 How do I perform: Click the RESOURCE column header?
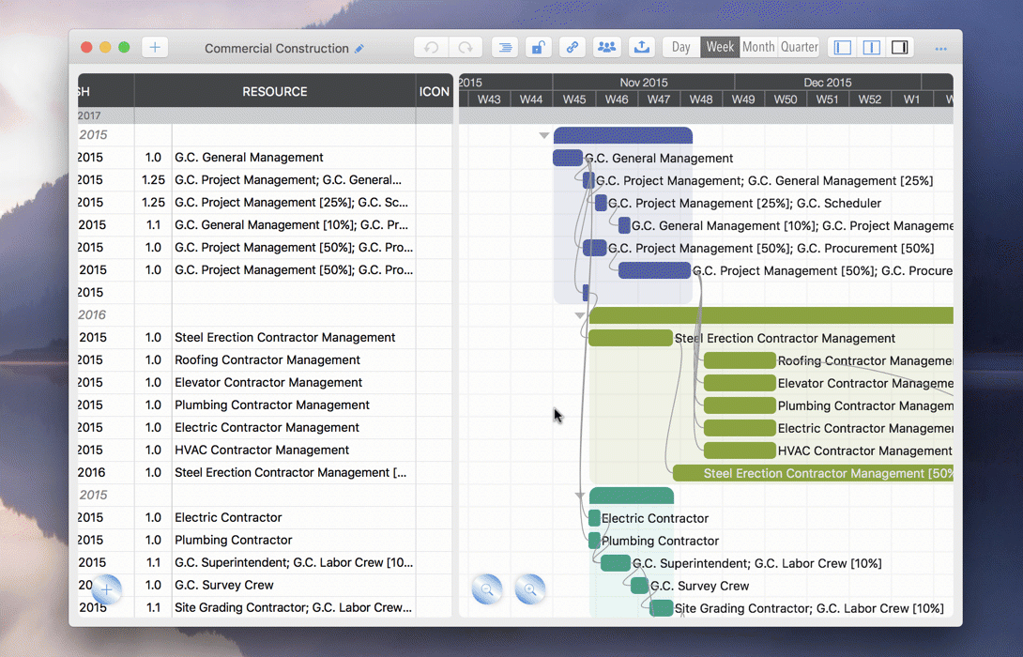click(275, 91)
